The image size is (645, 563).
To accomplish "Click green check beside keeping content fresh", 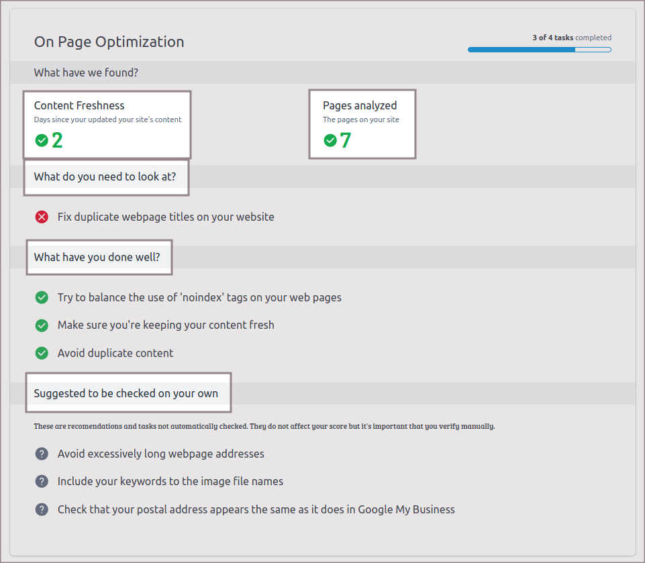I will 42,325.
